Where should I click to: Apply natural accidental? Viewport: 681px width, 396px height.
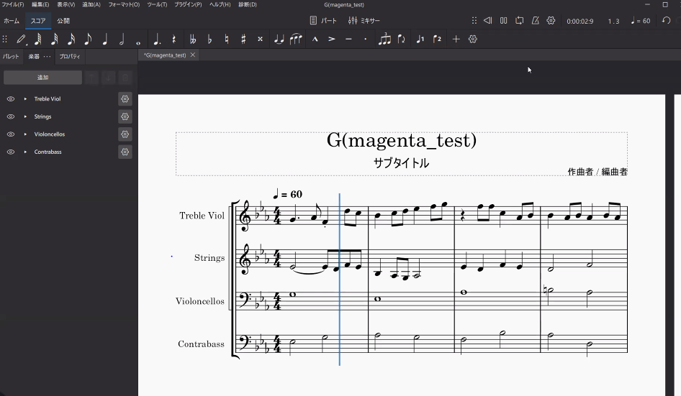click(x=226, y=40)
